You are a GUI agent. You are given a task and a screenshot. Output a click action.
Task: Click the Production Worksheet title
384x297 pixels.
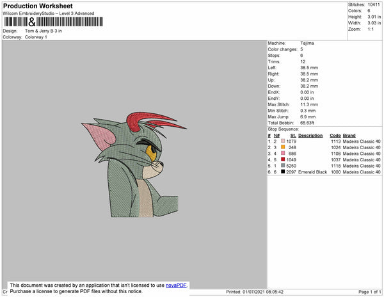click(x=38, y=6)
